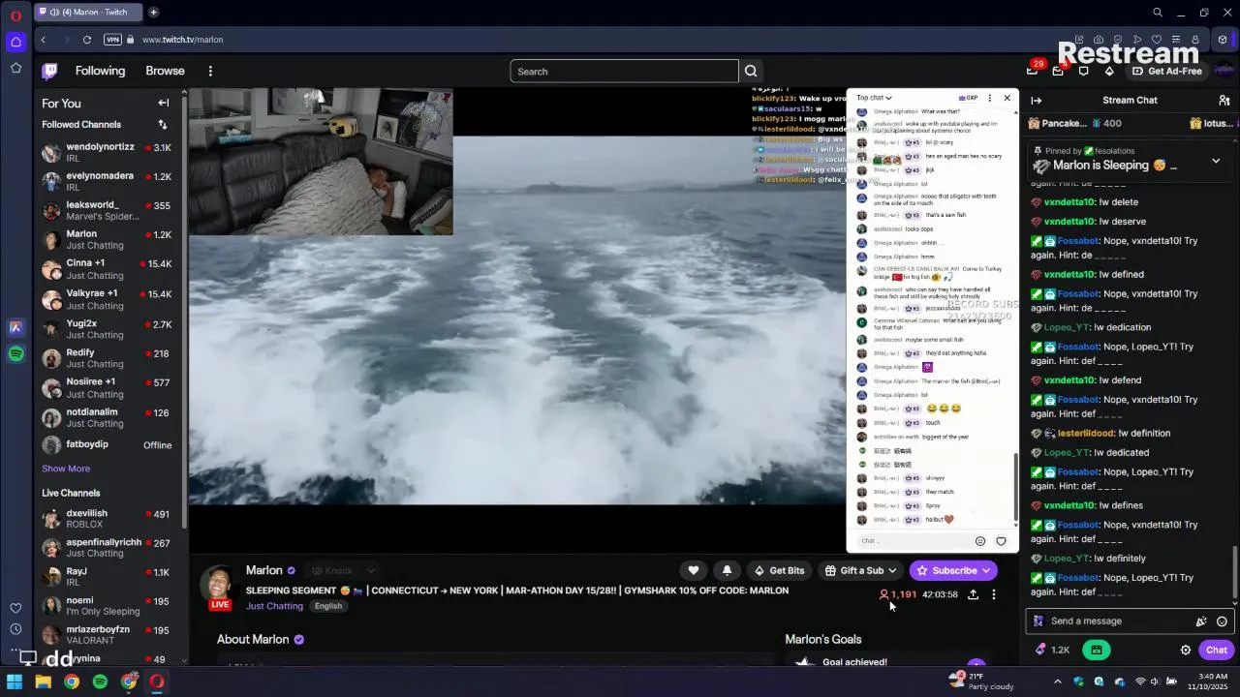The height and width of the screenshot is (697, 1240).
Task: Open the weather widget Partly cloudy
Action: pos(980,682)
